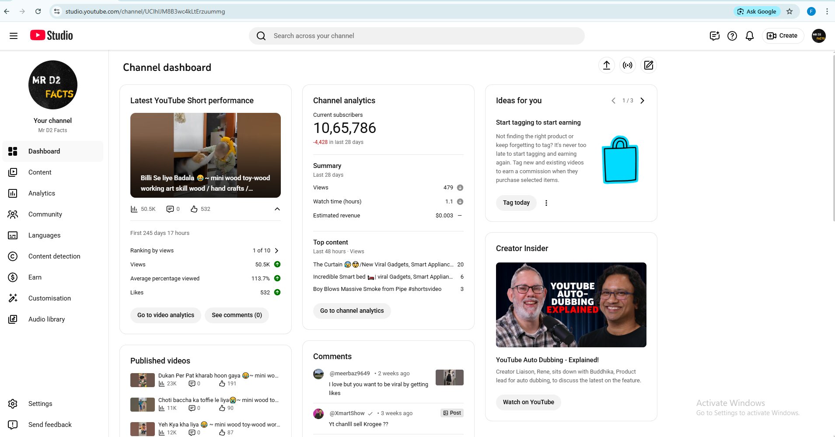The height and width of the screenshot is (437, 835).
Task: Collapse the latest Short performance details
Action: click(277, 209)
